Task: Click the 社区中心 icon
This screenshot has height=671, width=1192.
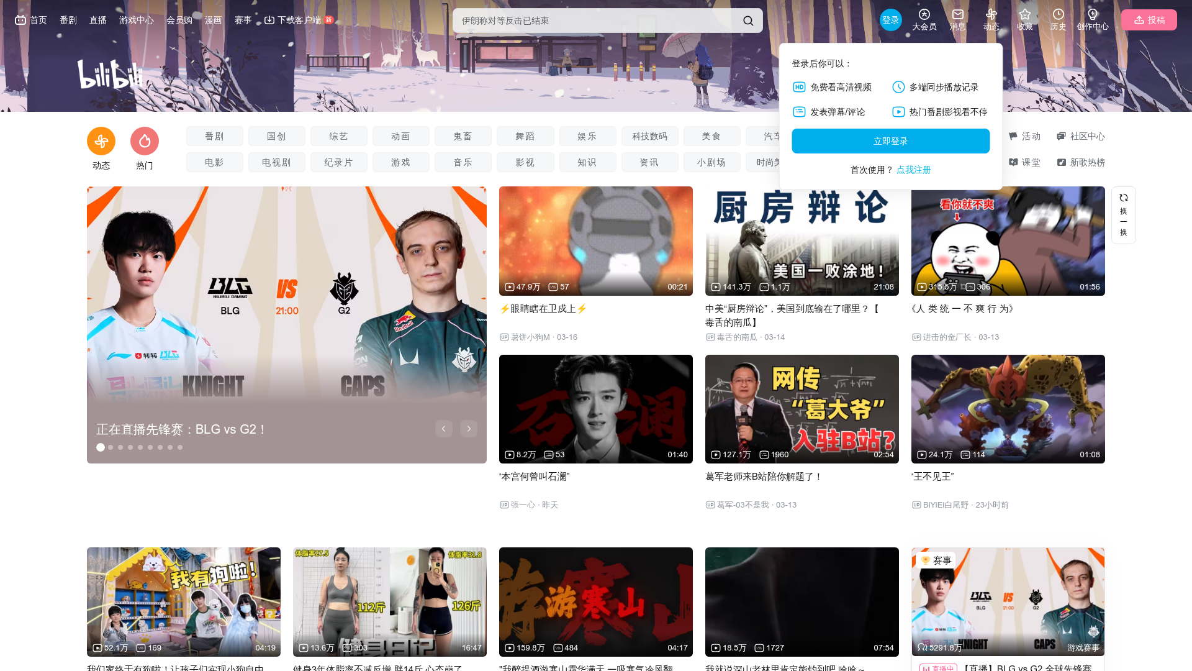Action: coord(1062,136)
